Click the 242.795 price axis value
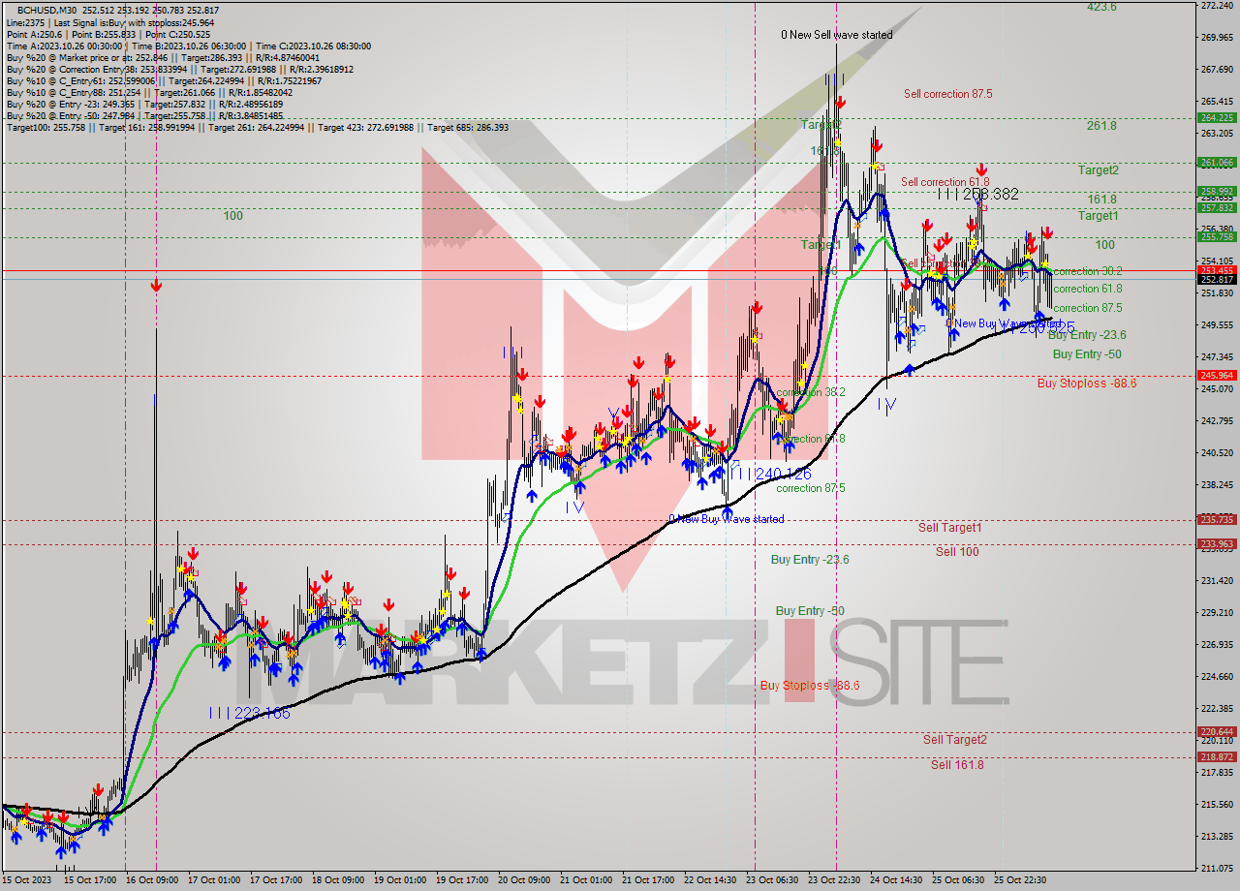The width and height of the screenshot is (1240, 891). point(1217,421)
